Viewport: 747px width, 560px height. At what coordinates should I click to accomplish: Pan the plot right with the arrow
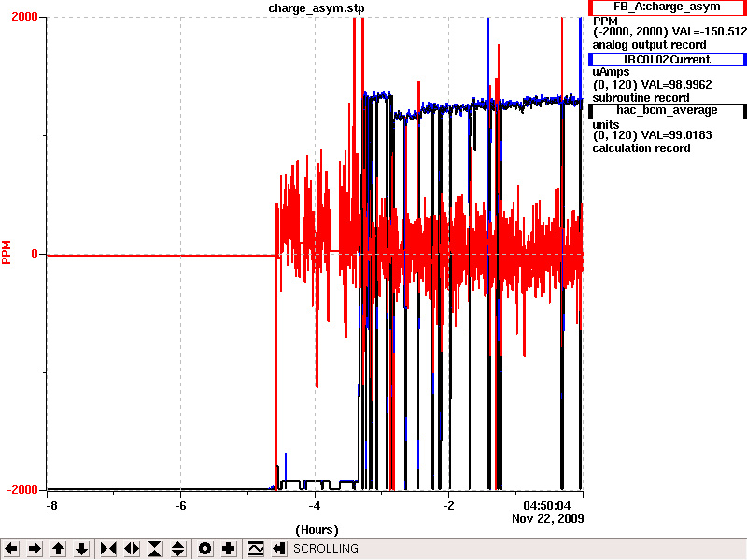35,549
